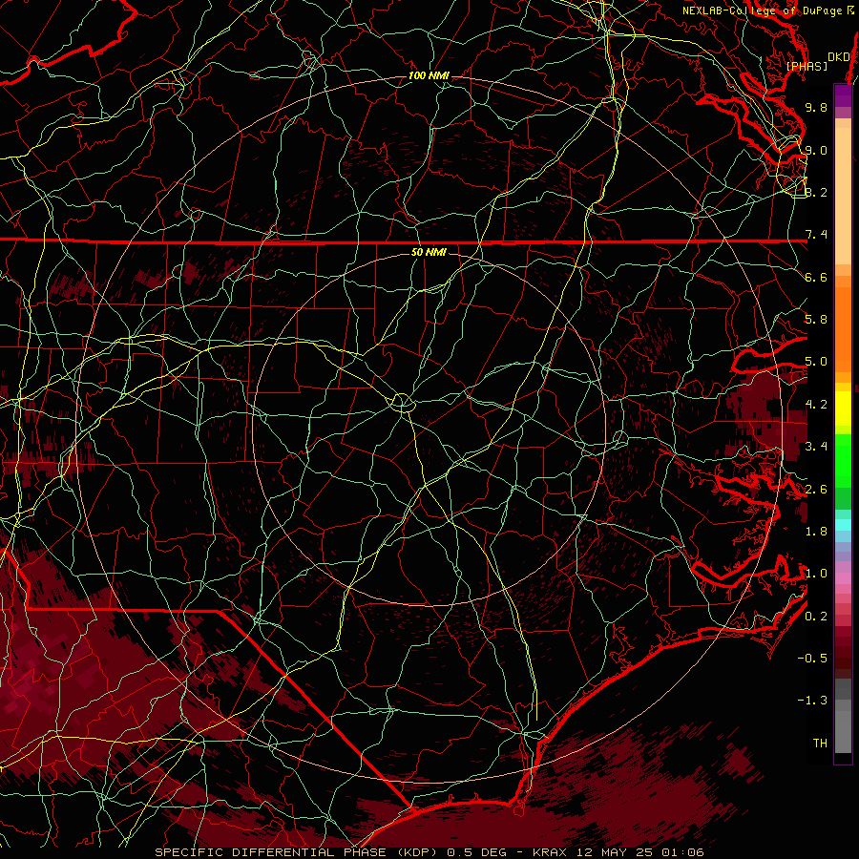Click the 3.4 scale value

(816, 447)
